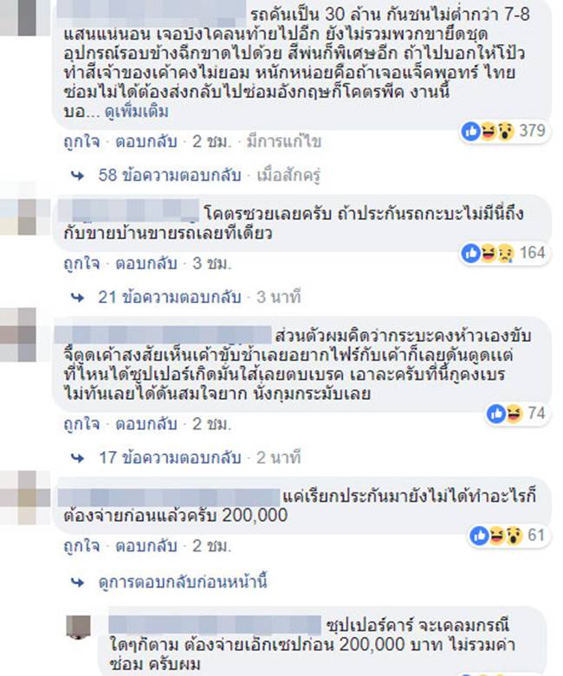Reply to the 164-reaction comment with ตอบกลับ
The height and width of the screenshot is (676, 563).
click(146, 263)
